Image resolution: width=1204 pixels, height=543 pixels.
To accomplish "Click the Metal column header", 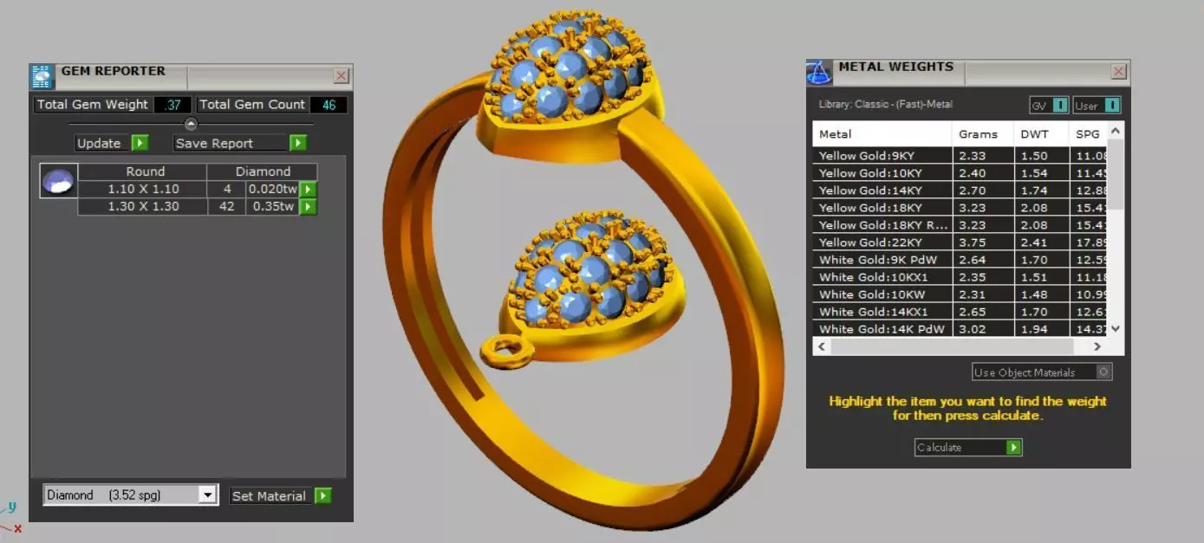I will (x=882, y=134).
